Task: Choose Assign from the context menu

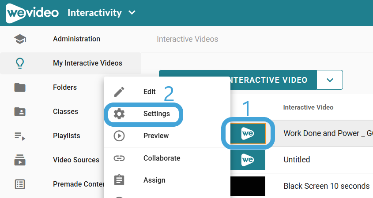Action: point(154,180)
